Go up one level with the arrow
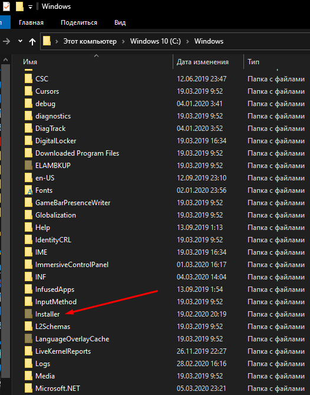 click(x=32, y=41)
